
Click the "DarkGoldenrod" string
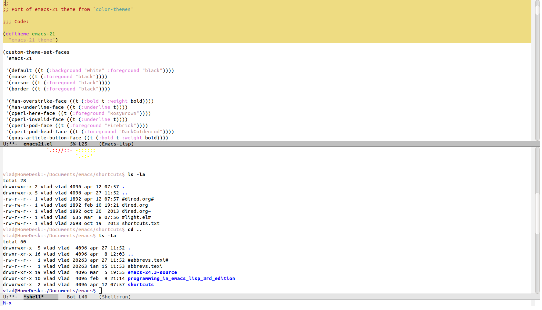141,132
